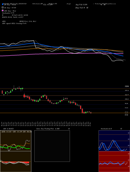Click the 'Day Vol: 0 M' value
This screenshot has width=130, height=172.
82,8
